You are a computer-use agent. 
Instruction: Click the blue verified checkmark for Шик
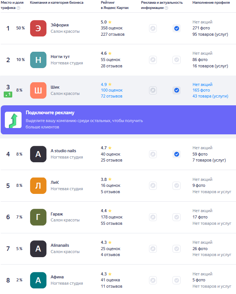177,90
